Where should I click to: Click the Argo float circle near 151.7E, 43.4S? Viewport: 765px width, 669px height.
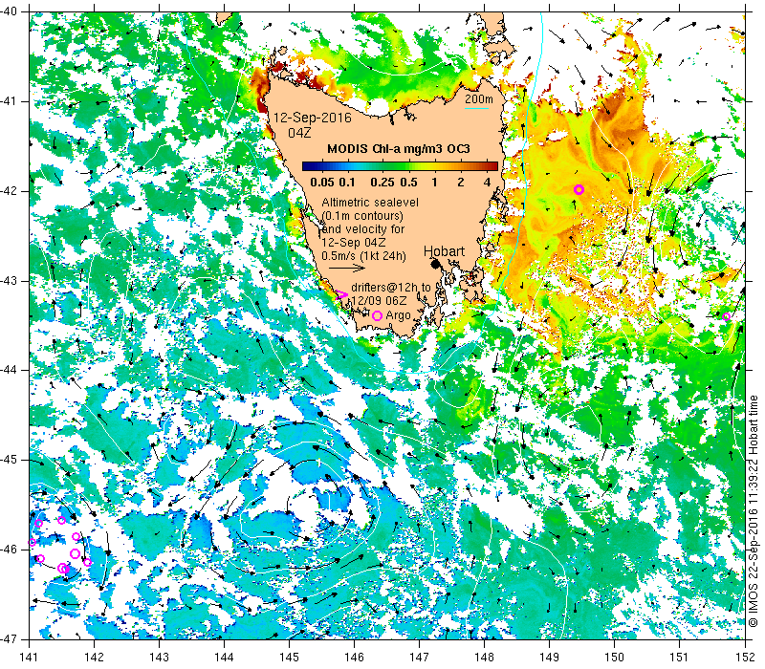pos(726,317)
